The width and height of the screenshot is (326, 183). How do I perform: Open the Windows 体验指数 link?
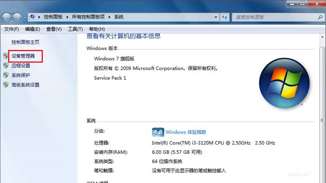186,132
